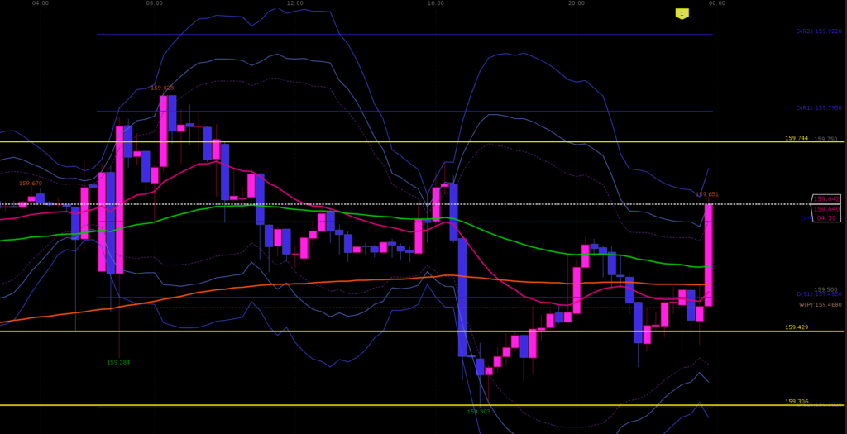The width and height of the screenshot is (847, 434).
Task: Click the 00:00 time axis label
Action: point(717,3)
